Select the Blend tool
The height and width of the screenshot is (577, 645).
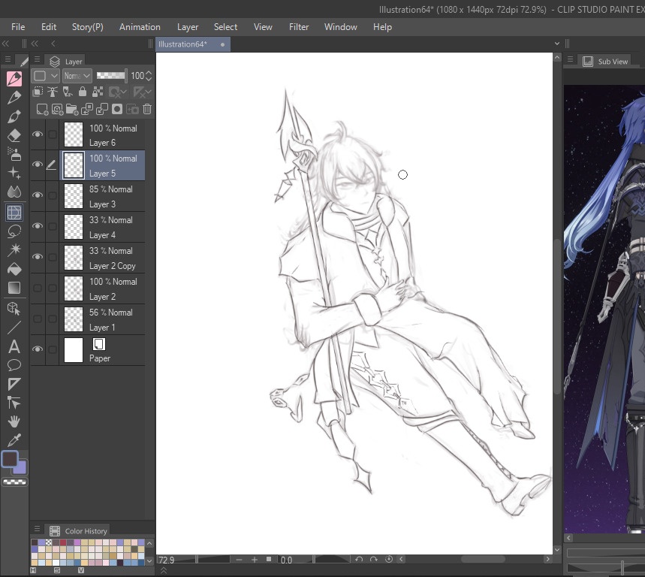coord(14,192)
